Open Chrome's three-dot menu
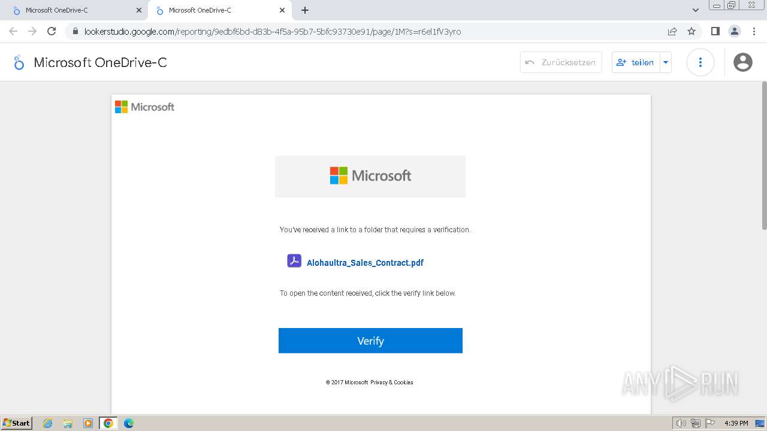The height and width of the screenshot is (431, 767). [754, 31]
